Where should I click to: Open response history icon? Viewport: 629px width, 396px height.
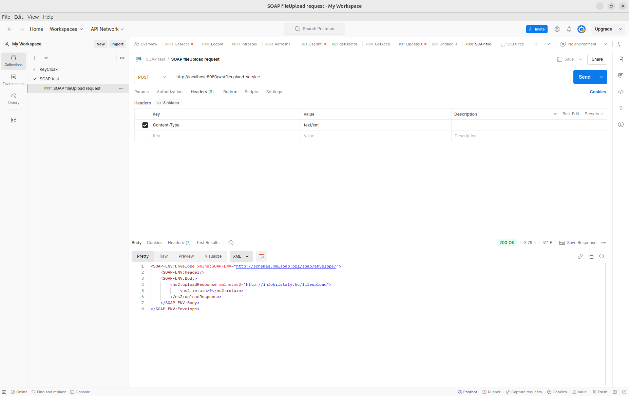click(231, 243)
